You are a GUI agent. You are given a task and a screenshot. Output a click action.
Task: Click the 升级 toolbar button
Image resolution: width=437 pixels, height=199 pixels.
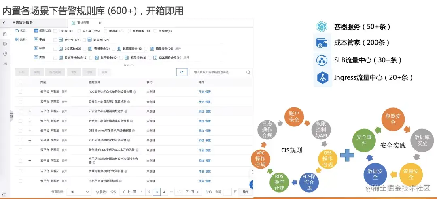coord(89,72)
